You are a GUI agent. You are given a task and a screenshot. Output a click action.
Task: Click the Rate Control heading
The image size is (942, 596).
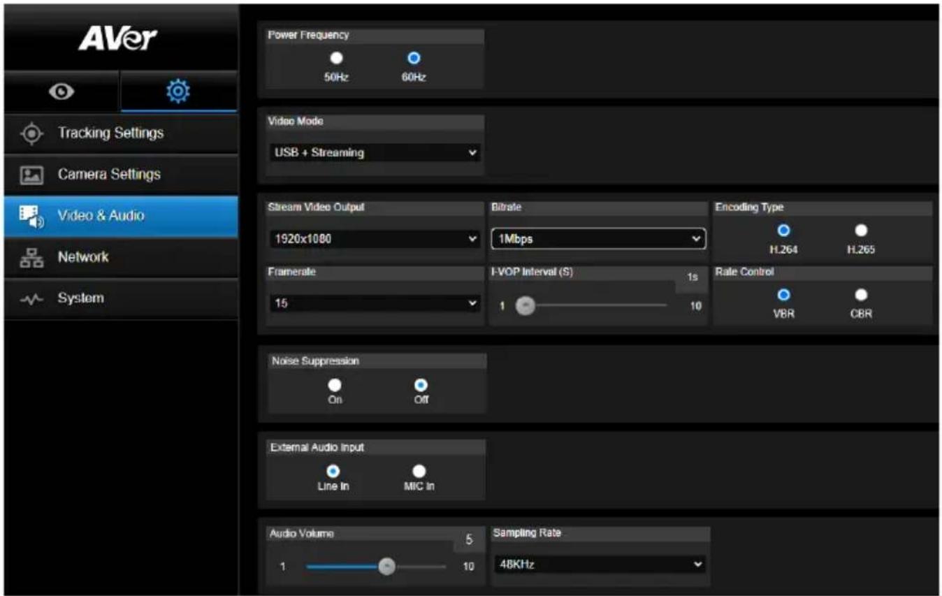point(744,272)
